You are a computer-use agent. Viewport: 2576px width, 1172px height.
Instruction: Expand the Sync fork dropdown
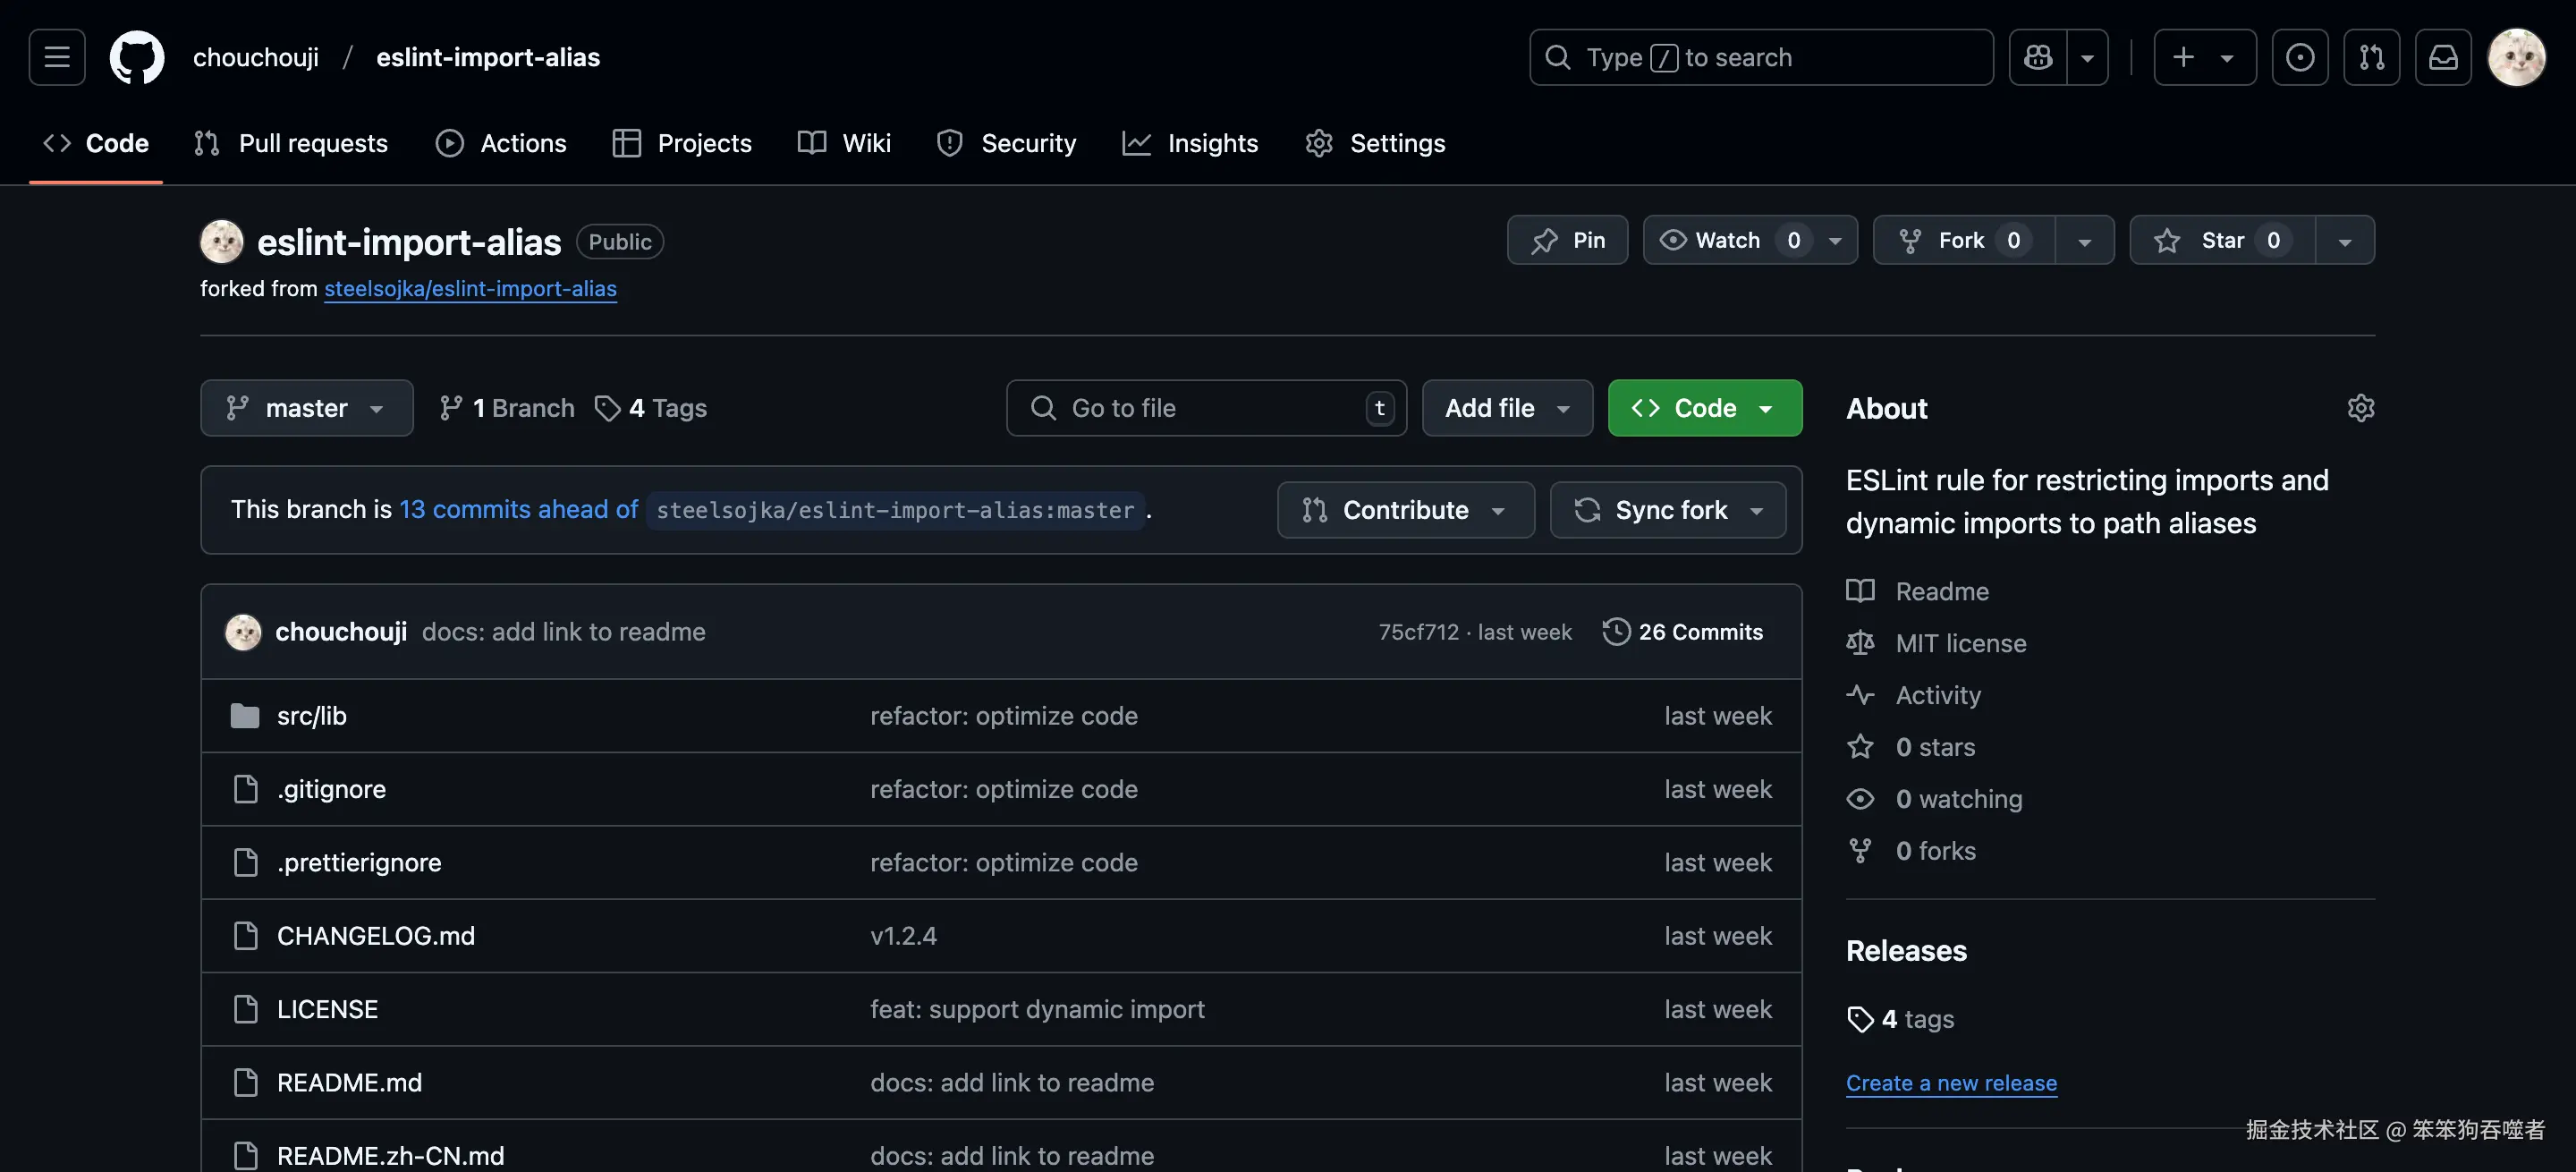pyautogui.click(x=1668, y=510)
